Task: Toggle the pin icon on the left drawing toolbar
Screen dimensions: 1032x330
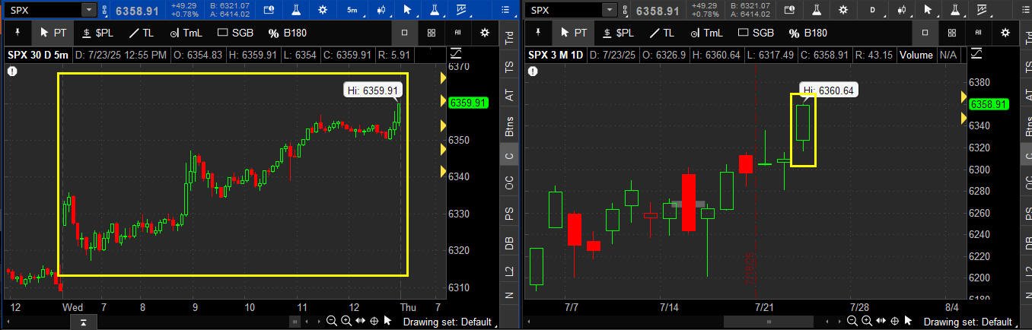Action: (x=17, y=33)
